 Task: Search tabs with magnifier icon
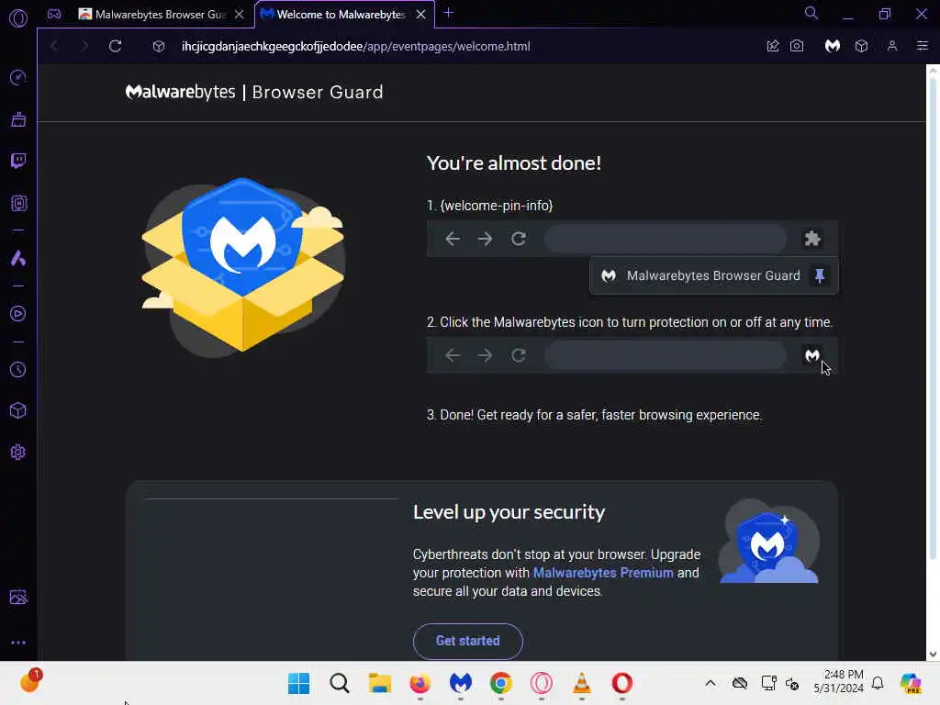tap(811, 13)
